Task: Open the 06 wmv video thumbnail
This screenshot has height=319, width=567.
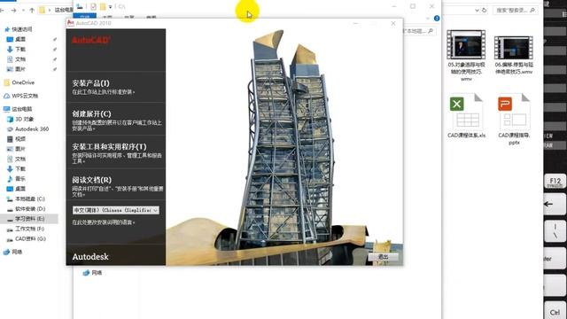Action: point(514,47)
